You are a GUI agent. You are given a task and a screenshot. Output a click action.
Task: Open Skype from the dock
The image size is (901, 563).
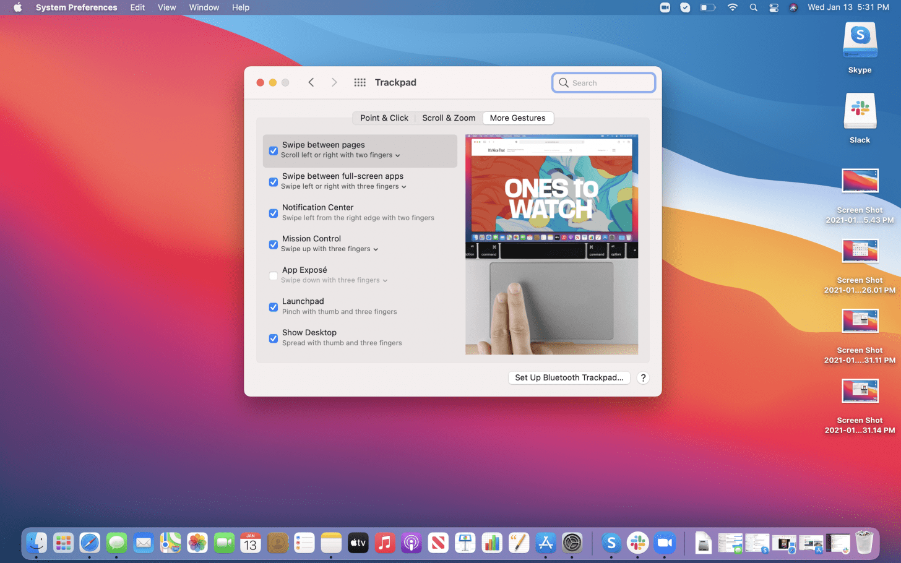pos(611,543)
